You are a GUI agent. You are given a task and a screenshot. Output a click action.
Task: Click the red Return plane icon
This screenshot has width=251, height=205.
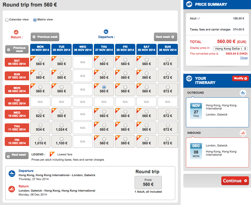tap(16, 32)
